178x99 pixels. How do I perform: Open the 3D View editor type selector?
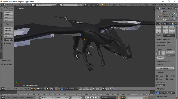[x=3, y=89]
